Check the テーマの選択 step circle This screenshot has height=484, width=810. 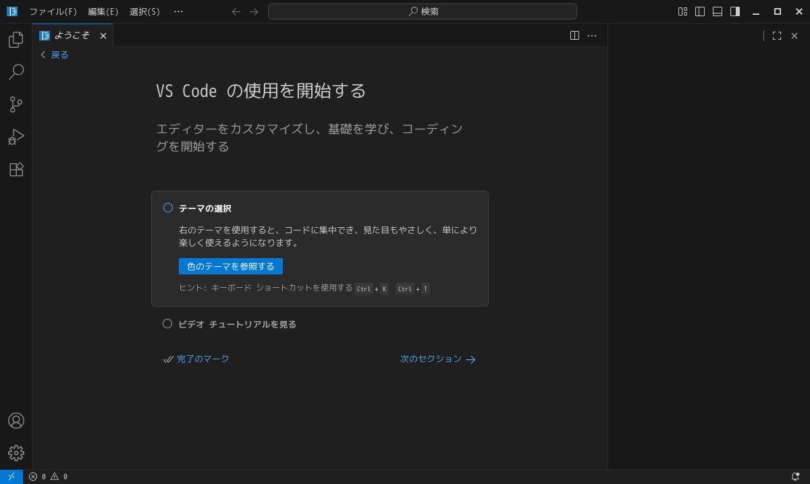(x=168, y=208)
